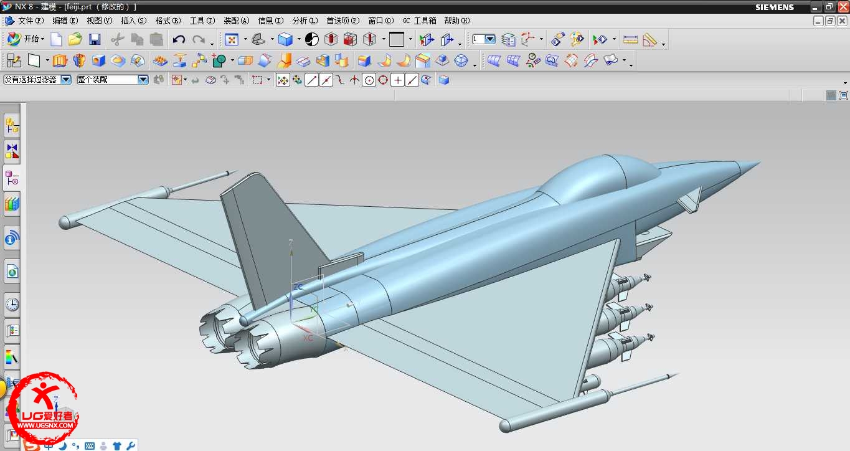The height and width of the screenshot is (451, 850).
Task: Expand the view orientation dropdown arrow
Action: pyautogui.click(x=272, y=40)
